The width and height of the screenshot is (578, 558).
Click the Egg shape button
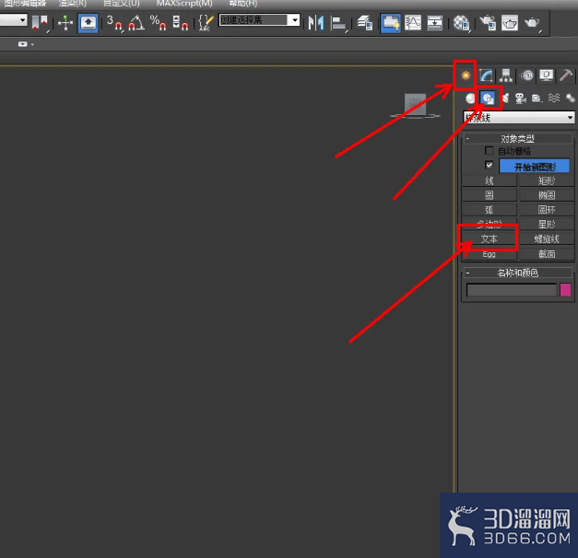tap(490, 254)
